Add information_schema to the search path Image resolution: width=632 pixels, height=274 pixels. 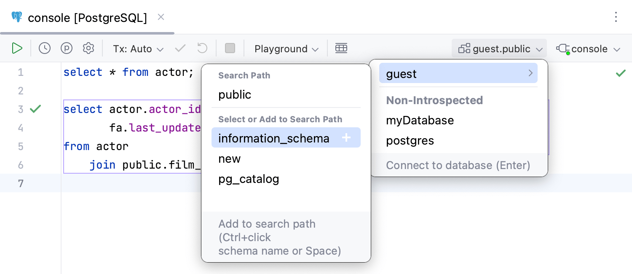tap(346, 137)
